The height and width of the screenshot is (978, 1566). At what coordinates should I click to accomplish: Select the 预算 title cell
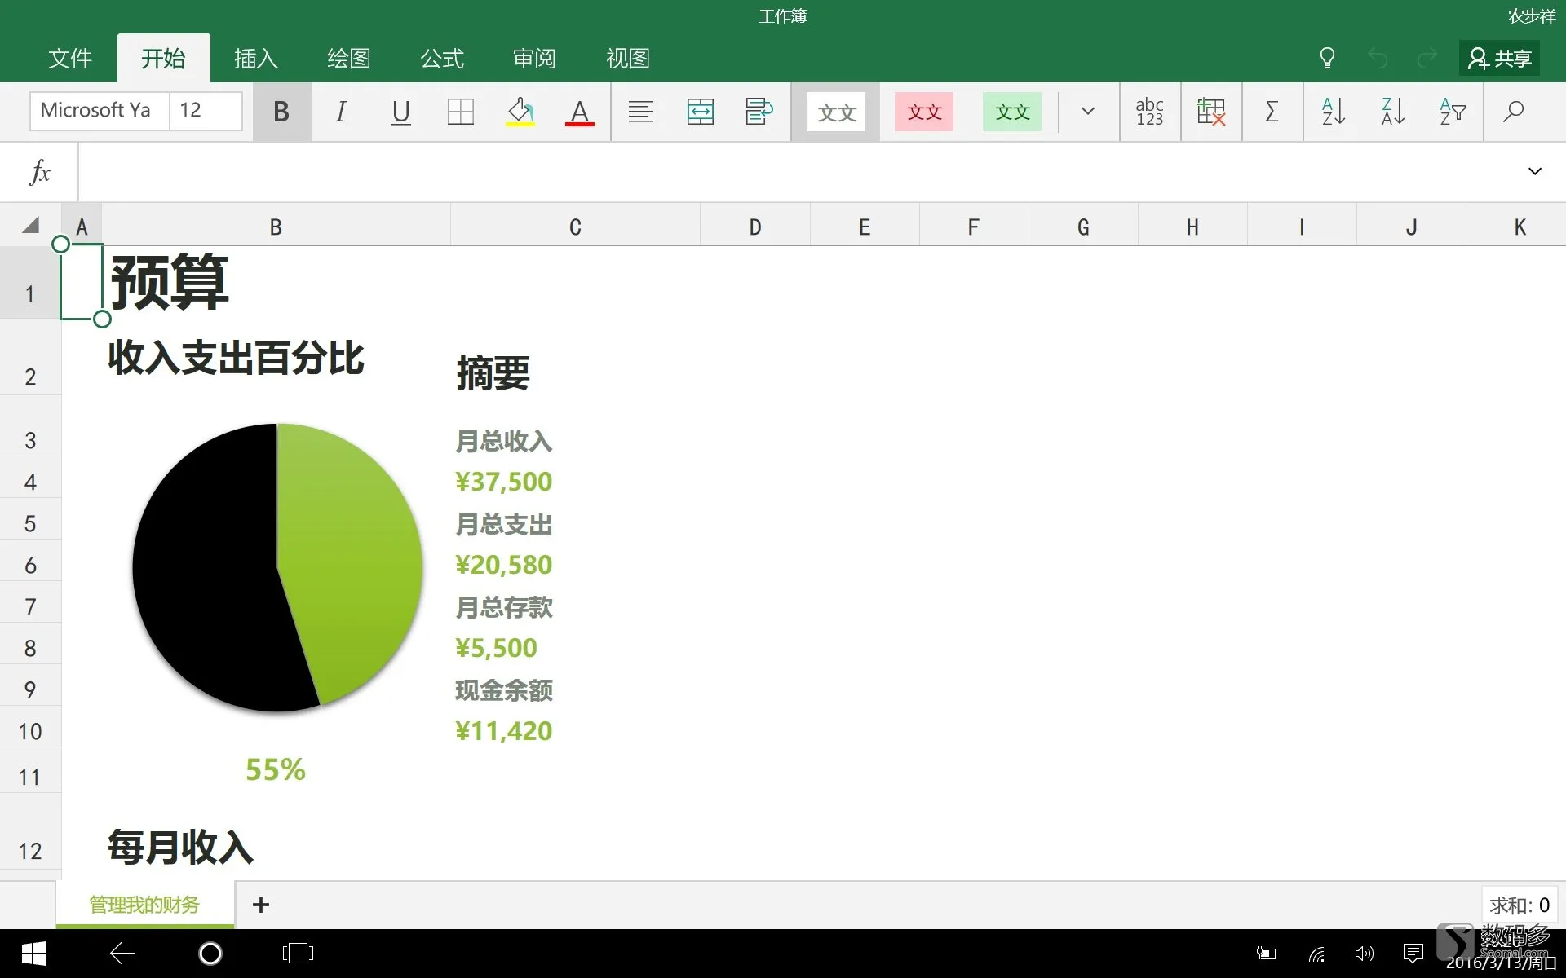[170, 282]
